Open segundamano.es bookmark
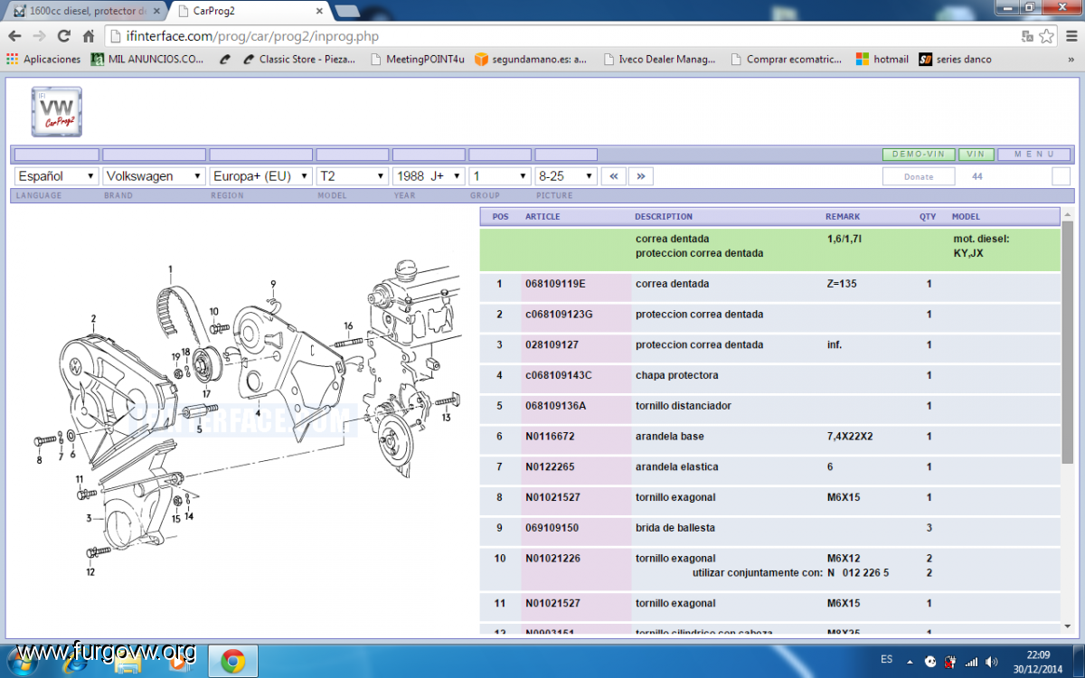This screenshot has height=678, width=1085. (532, 59)
